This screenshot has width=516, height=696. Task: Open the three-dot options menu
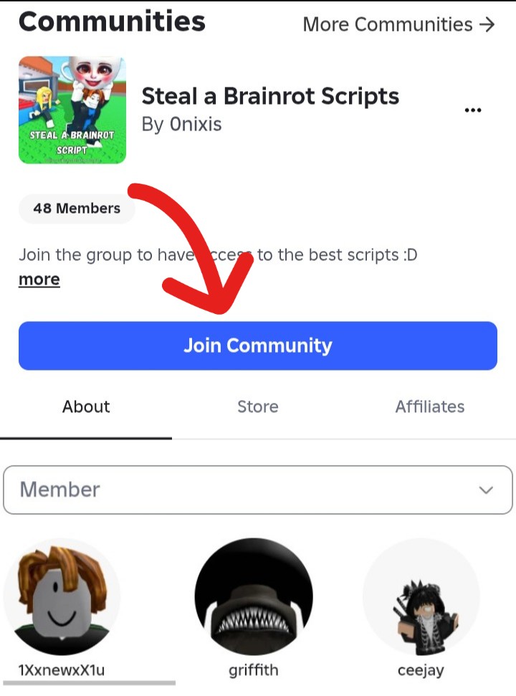pos(472,110)
